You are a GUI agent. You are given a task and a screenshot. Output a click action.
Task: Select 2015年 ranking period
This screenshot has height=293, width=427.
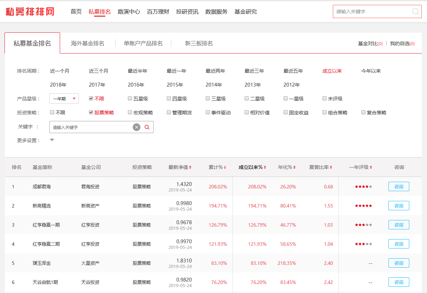(x=175, y=85)
